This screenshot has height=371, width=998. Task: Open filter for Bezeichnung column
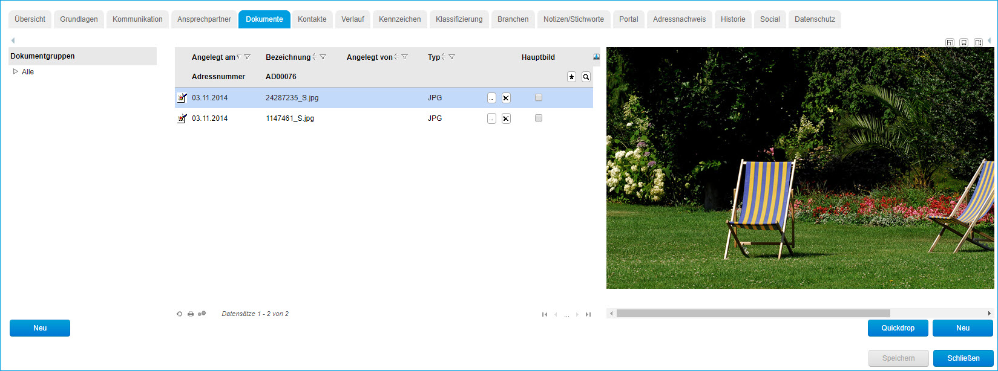pos(323,57)
